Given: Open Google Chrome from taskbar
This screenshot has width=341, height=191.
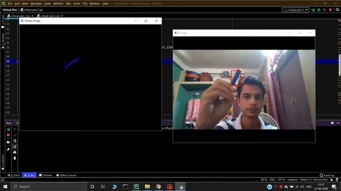Looking at the screenshot, I should pos(158,186).
